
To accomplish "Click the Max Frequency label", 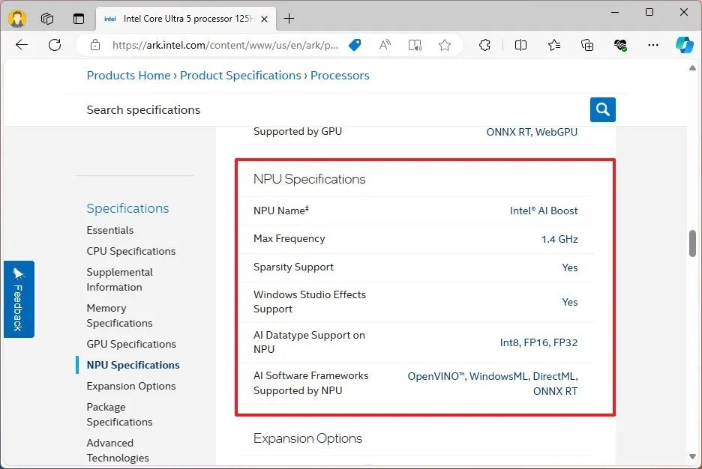I will [289, 239].
